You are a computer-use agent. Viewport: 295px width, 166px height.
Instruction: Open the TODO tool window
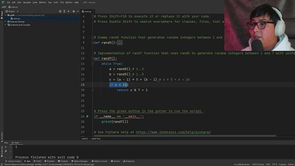(37, 161)
